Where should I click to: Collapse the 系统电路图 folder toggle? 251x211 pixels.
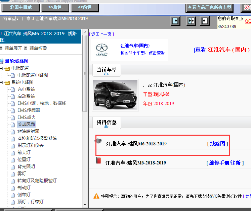point(1,82)
